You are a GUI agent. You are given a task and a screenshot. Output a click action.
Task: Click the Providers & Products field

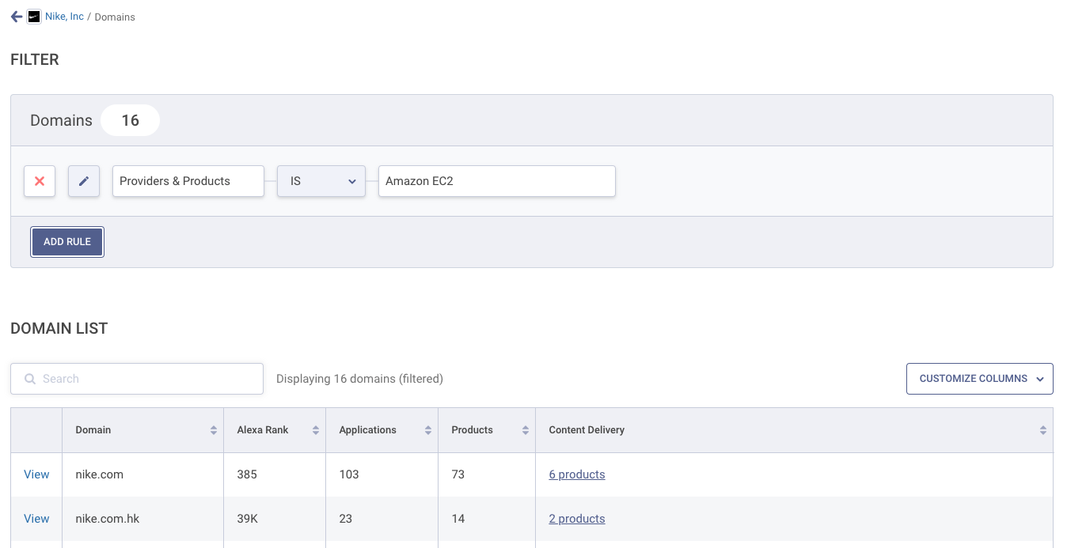pos(188,181)
